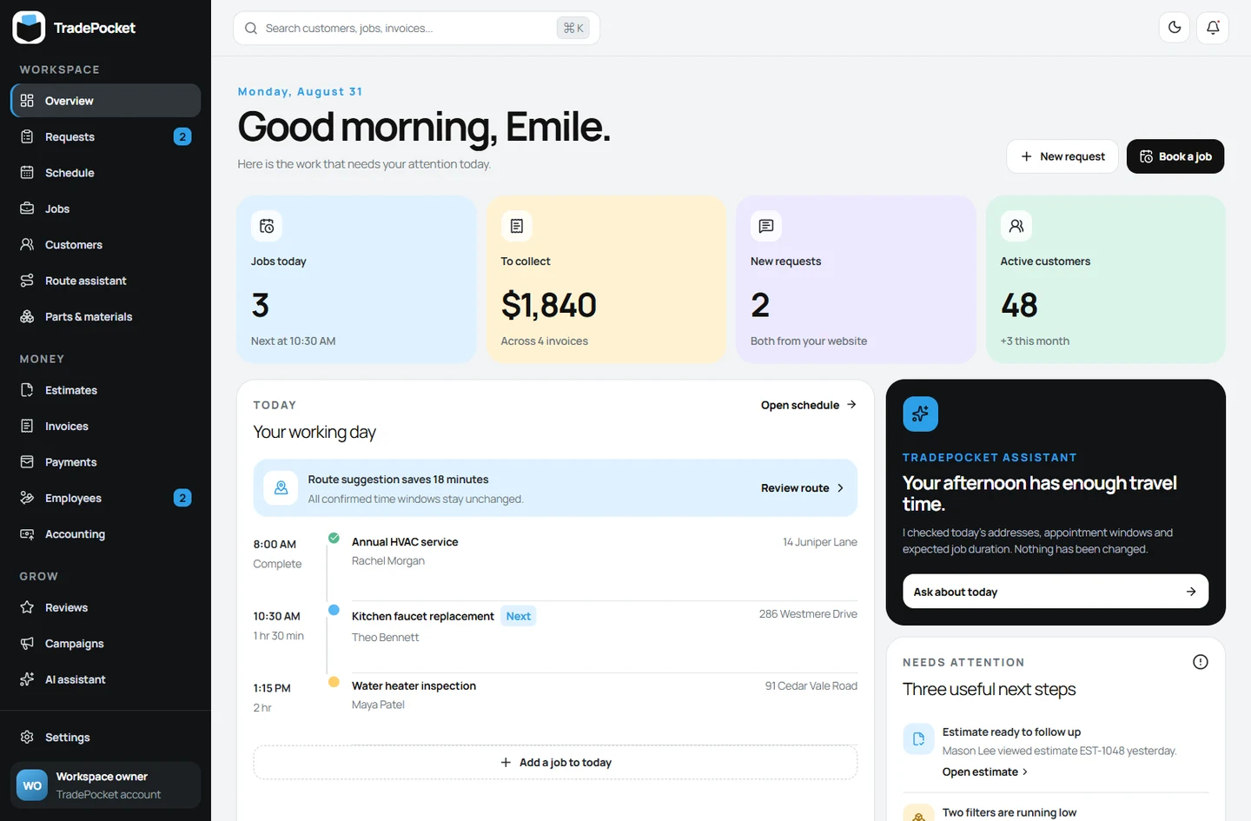Click the route suggestion person icon
The width and height of the screenshot is (1251, 821).
point(281,488)
